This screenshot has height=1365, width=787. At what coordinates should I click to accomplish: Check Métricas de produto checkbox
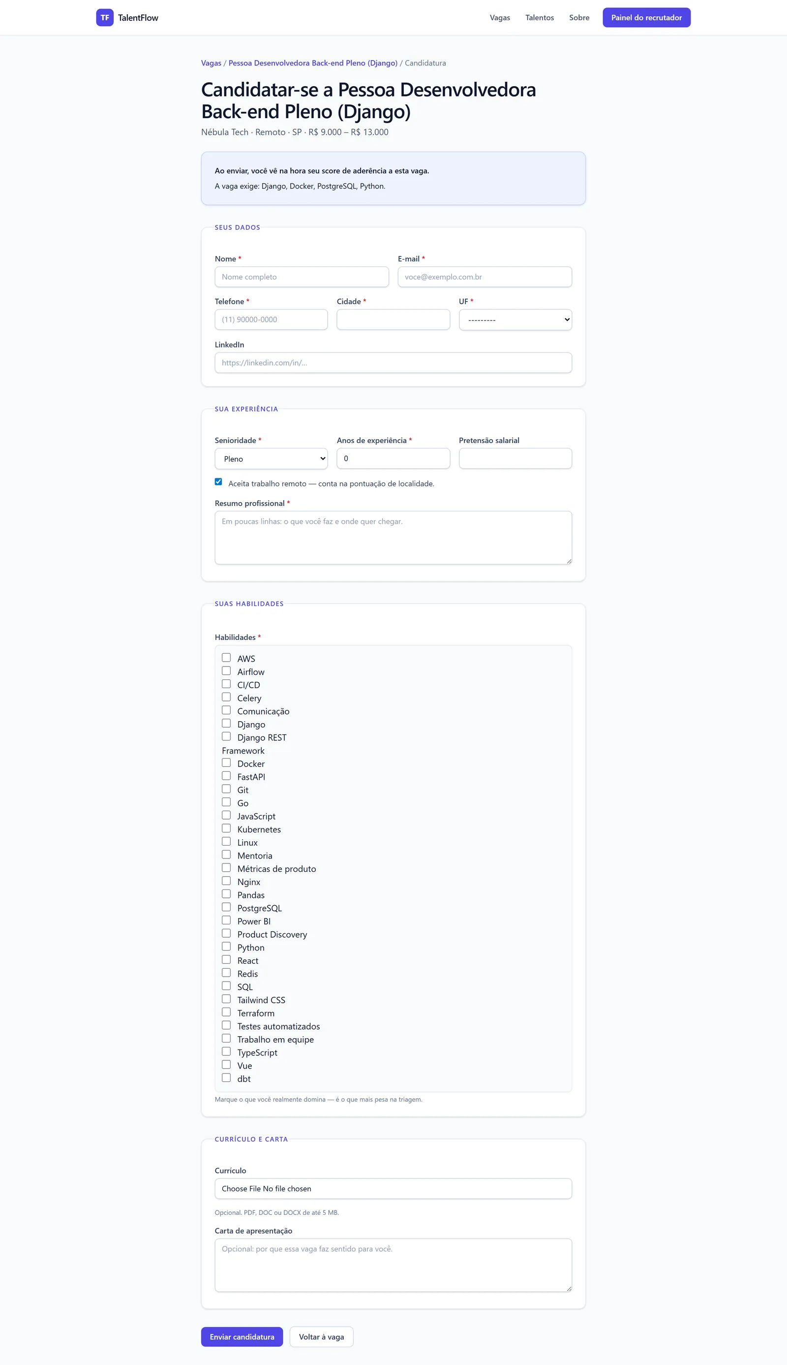pyautogui.click(x=226, y=867)
